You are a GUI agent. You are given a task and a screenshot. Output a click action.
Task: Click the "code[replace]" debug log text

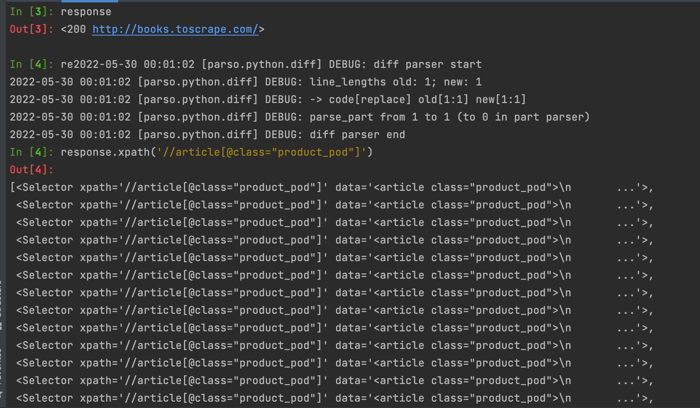coord(370,100)
